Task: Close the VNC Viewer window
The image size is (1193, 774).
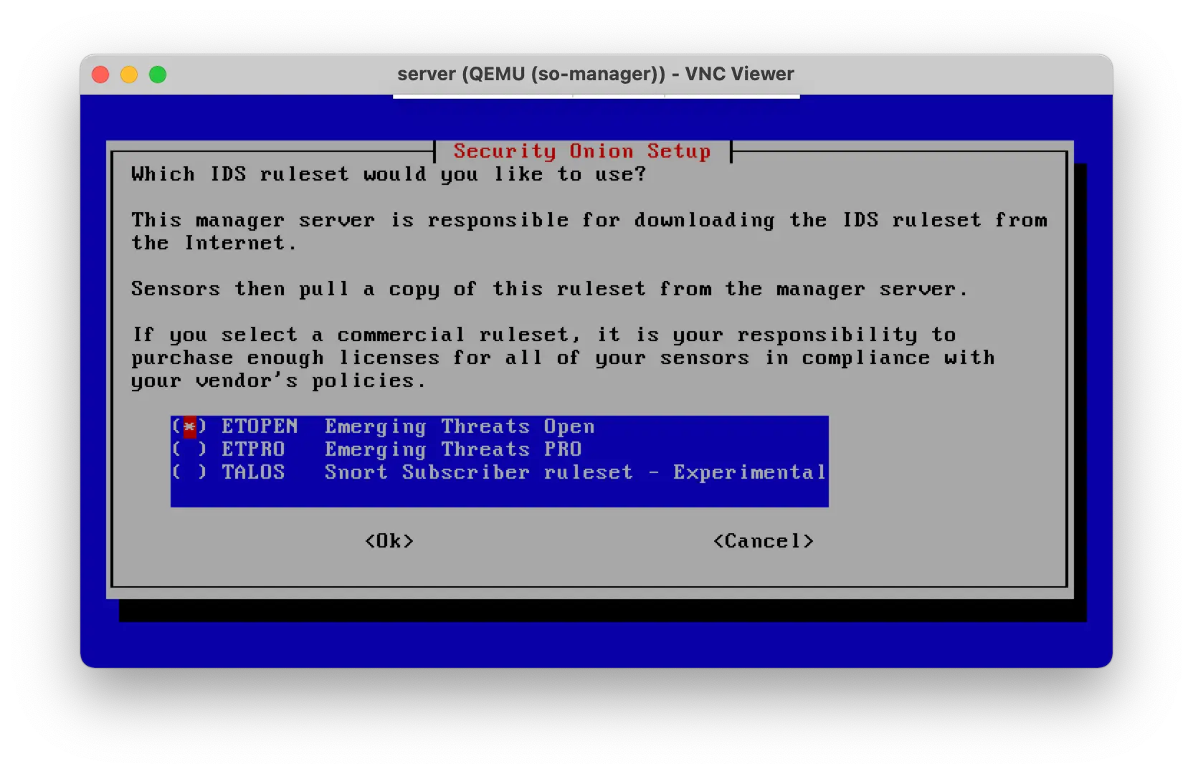Action: tap(101, 75)
